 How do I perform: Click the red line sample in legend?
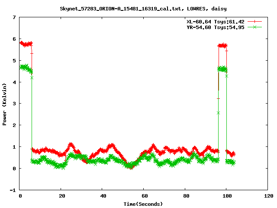click(254, 21)
